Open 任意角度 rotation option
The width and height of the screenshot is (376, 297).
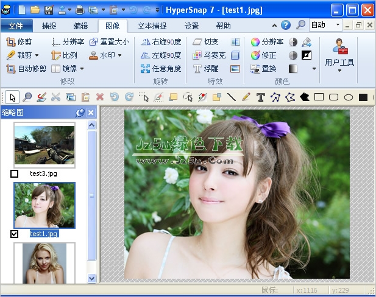coord(161,69)
